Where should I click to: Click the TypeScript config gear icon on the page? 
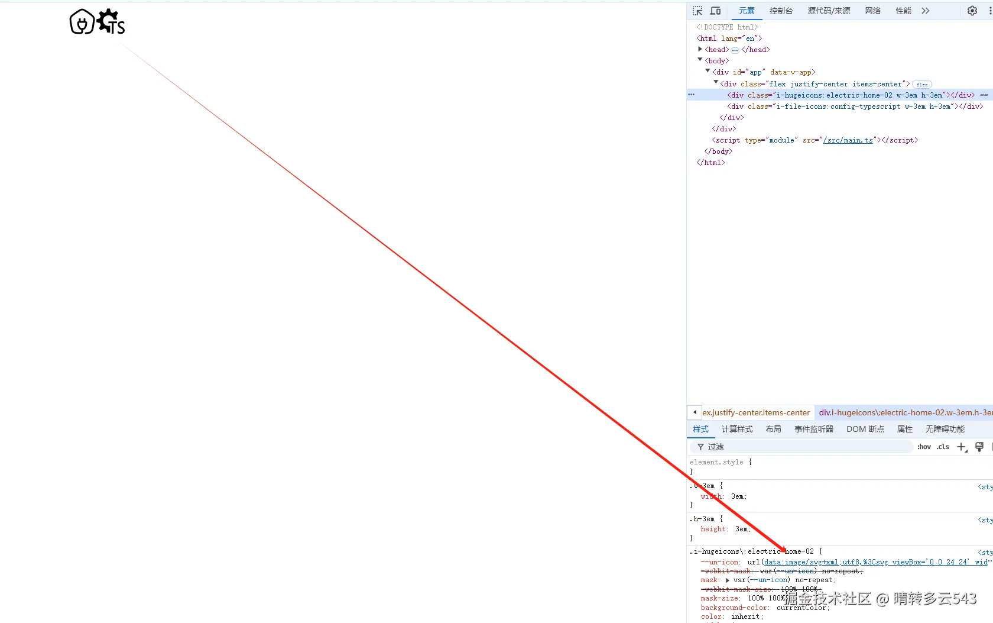111,22
